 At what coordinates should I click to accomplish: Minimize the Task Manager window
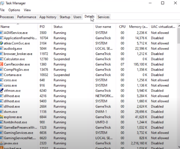tap(150, 3)
